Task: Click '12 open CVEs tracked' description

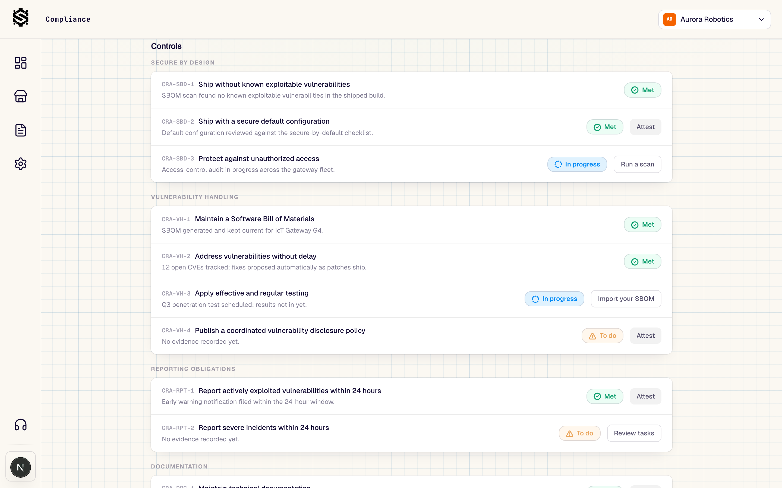Action: click(264, 268)
